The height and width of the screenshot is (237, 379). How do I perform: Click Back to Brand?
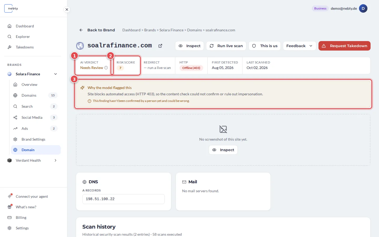(x=97, y=30)
